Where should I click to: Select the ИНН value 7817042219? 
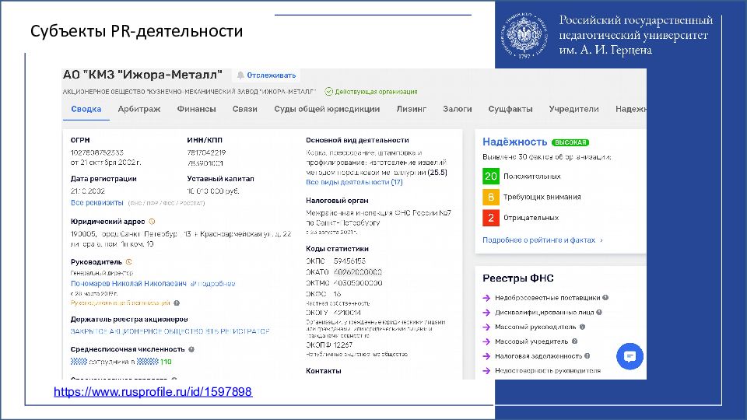(206, 153)
